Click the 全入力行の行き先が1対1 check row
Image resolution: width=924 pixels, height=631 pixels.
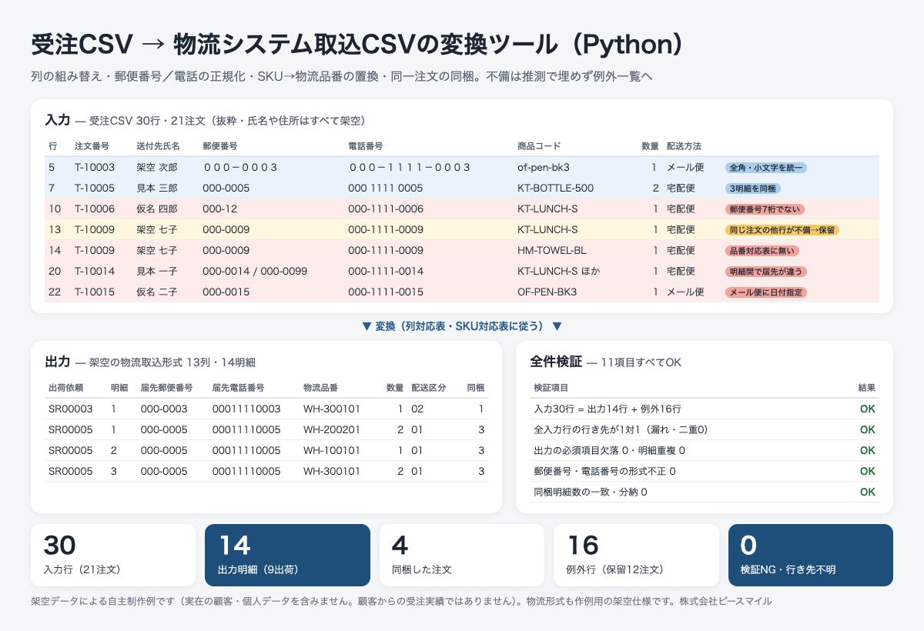point(705,429)
